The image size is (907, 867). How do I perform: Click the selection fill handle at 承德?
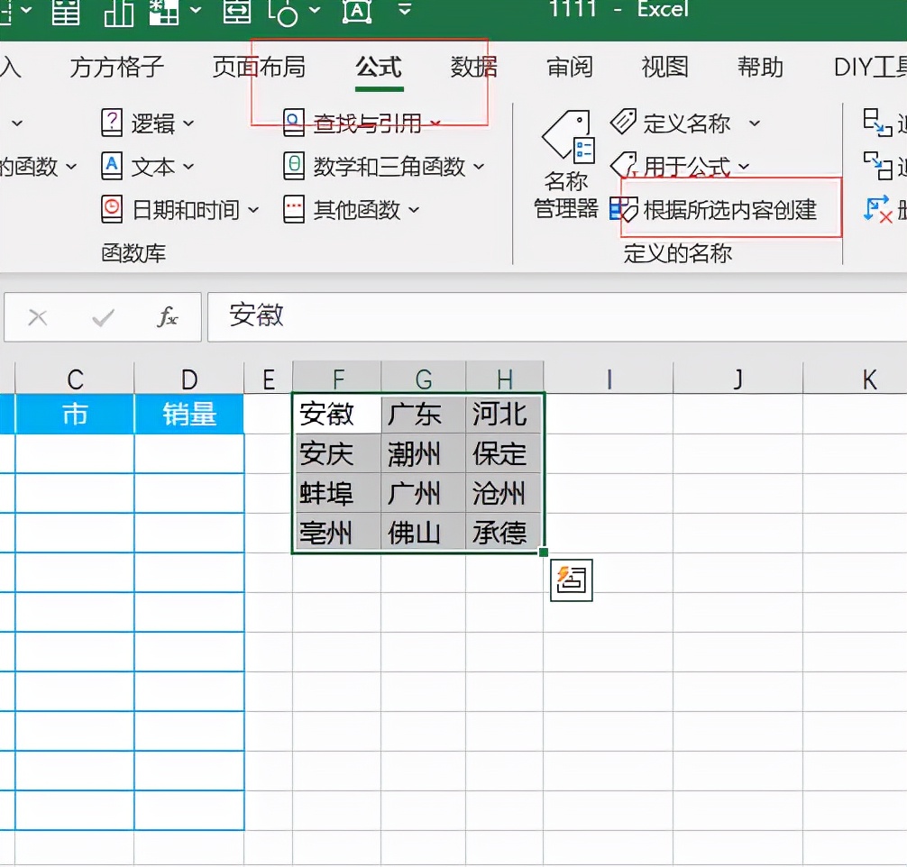[x=543, y=552]
